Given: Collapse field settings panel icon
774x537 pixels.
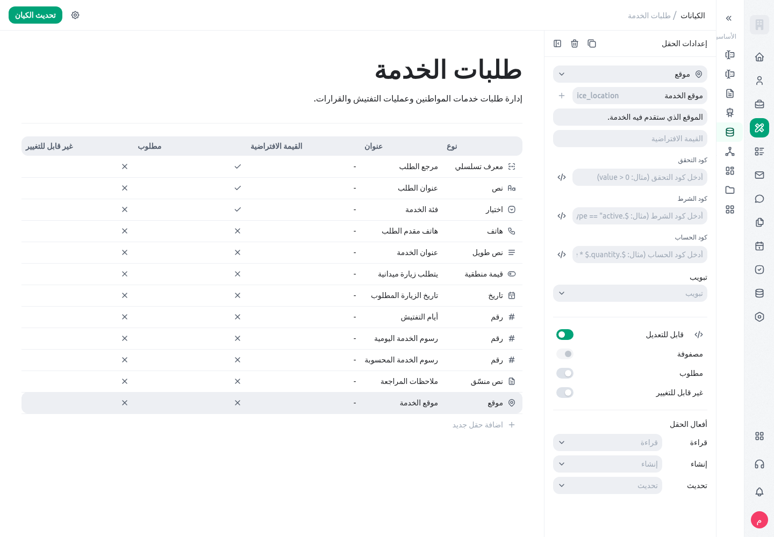Looking at the screenshot, I should point(557,43).
